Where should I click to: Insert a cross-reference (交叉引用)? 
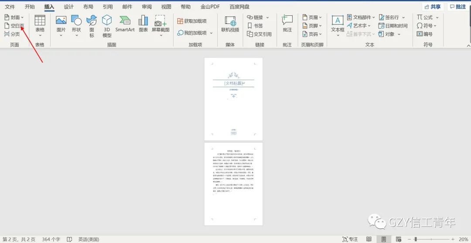pos(259,34)
